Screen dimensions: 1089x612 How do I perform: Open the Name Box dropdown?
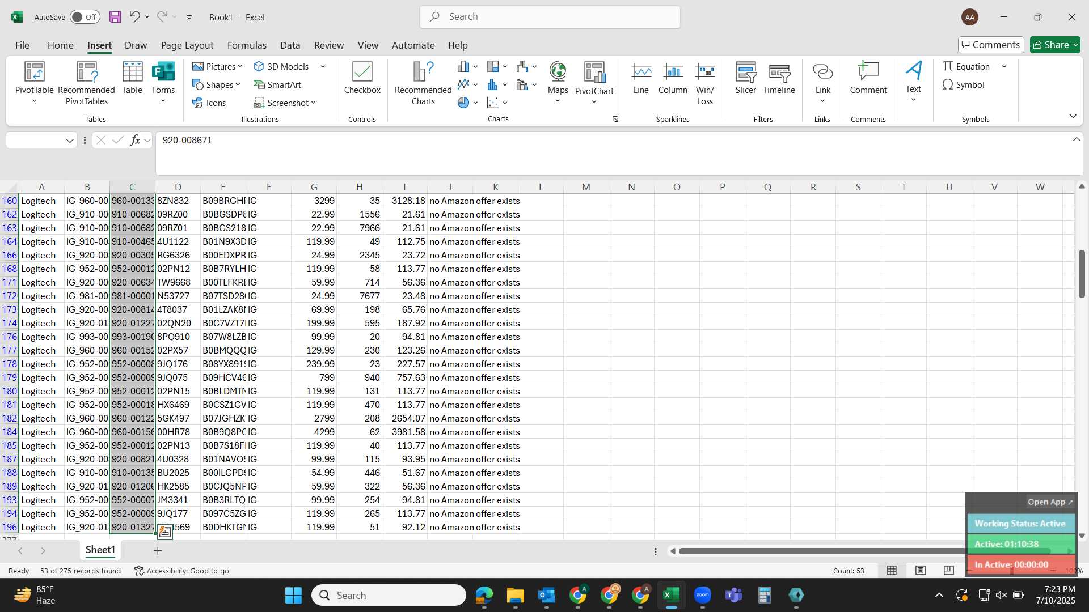(69, 141)
